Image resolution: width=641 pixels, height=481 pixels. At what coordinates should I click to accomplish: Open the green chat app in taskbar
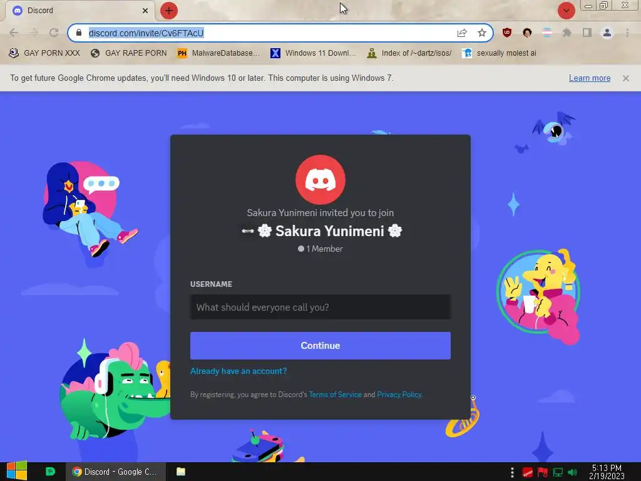(x=50, y=472)
